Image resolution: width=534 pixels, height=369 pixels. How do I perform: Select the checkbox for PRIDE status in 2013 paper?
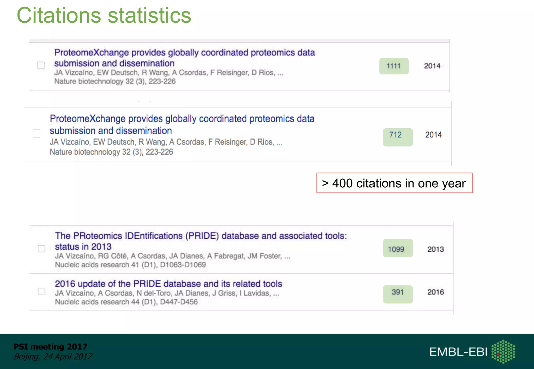point(41,249)
